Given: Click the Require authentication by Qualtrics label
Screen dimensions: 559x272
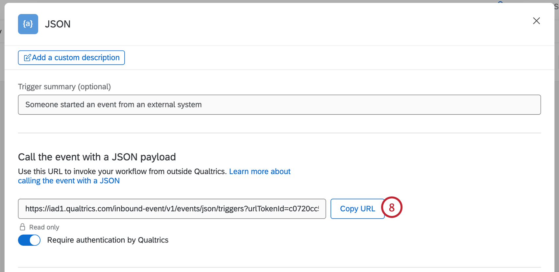Looking at the screenshot, I should point(108,240).
